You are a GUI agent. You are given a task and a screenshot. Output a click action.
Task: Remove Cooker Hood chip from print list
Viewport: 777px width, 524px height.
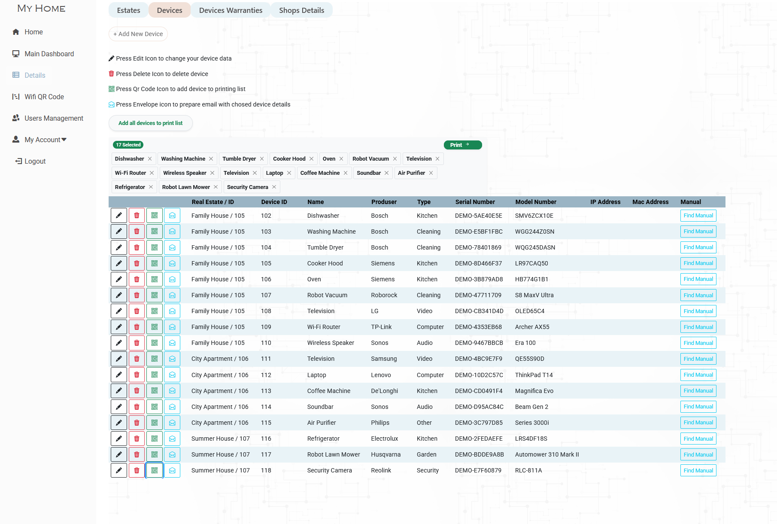[311, 159]
